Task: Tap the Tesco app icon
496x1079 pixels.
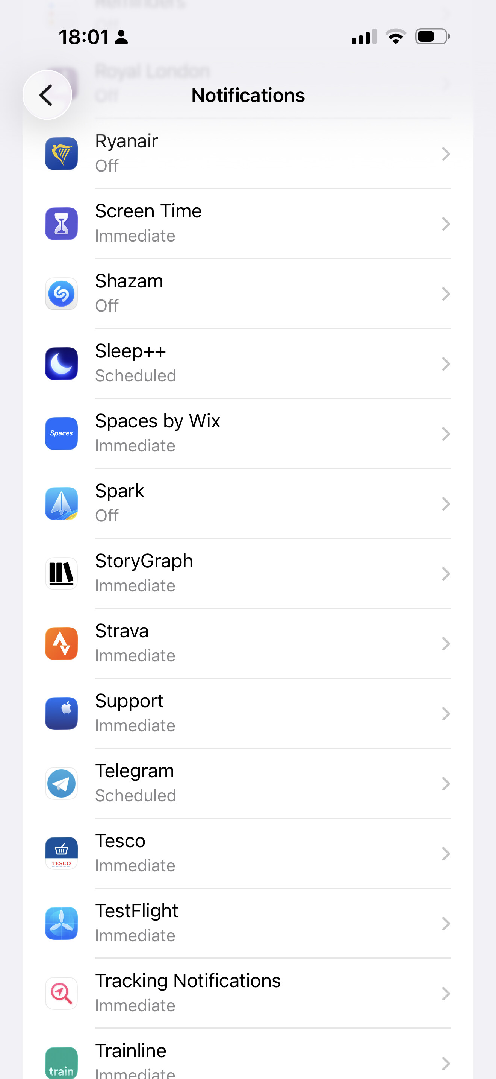Action: 62,853
